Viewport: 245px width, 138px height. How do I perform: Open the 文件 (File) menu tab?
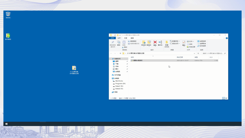click(x=112, y=38)
